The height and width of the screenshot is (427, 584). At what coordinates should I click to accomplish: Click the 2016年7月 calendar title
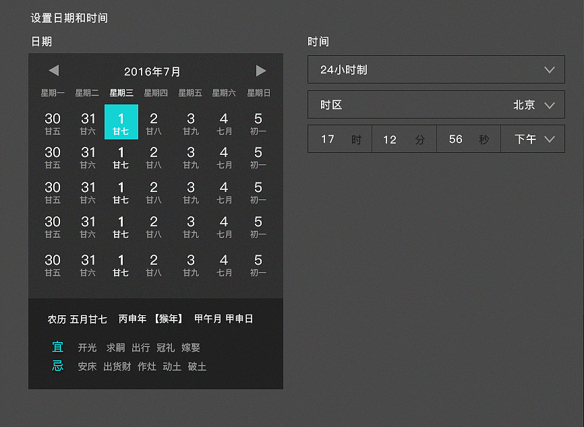click(156, 71)
